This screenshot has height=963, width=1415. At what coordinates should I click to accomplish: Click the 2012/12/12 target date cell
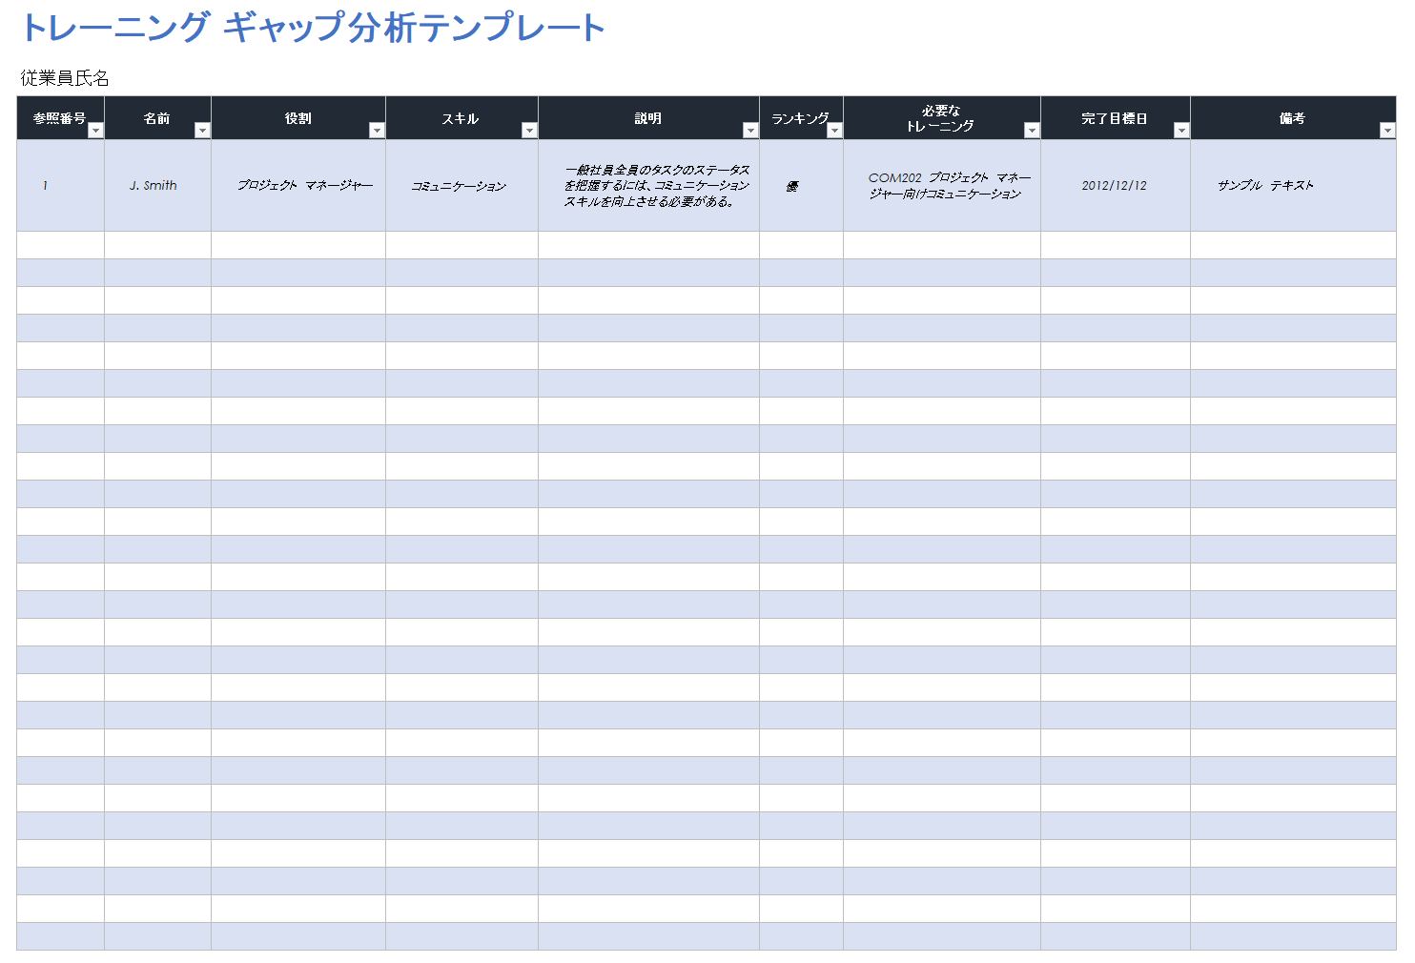coord(1115,186)
